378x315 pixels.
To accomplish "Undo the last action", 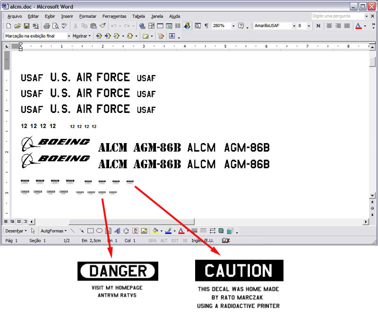I will [x=114, y=26].
